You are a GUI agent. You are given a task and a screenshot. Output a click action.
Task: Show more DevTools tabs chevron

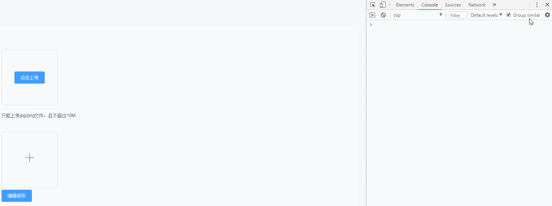(494, 5)
